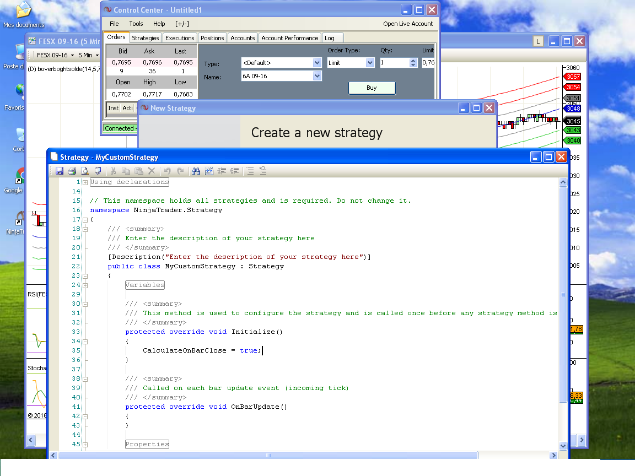Click the Open Live Account link
The height and width of the screenshot is (476, 635).
coord(408,24)
